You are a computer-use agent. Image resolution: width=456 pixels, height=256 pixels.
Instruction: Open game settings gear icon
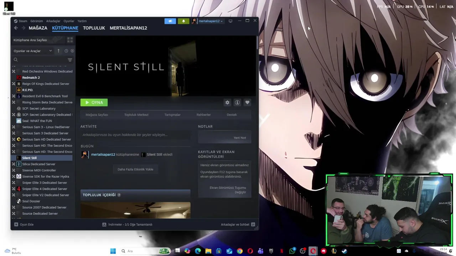227,102
